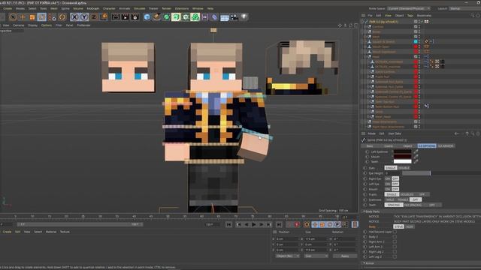Open the Edit Render Settings icon
Screen dimensions: 481x270
click(x=135, y=17)
